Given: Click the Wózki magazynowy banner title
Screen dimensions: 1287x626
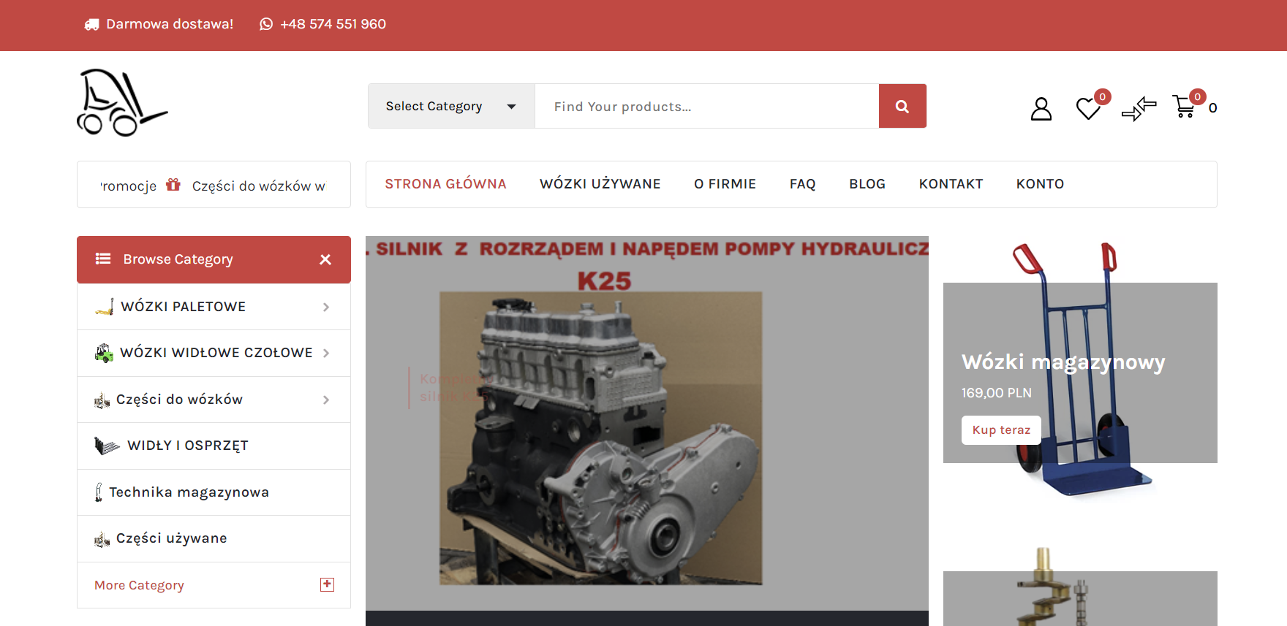Looking at the screenshot, I should [x=1063, y=362].
